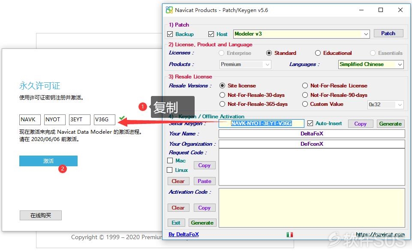Click the "Languages :" label
412x252 pixels.
(304, 64)
